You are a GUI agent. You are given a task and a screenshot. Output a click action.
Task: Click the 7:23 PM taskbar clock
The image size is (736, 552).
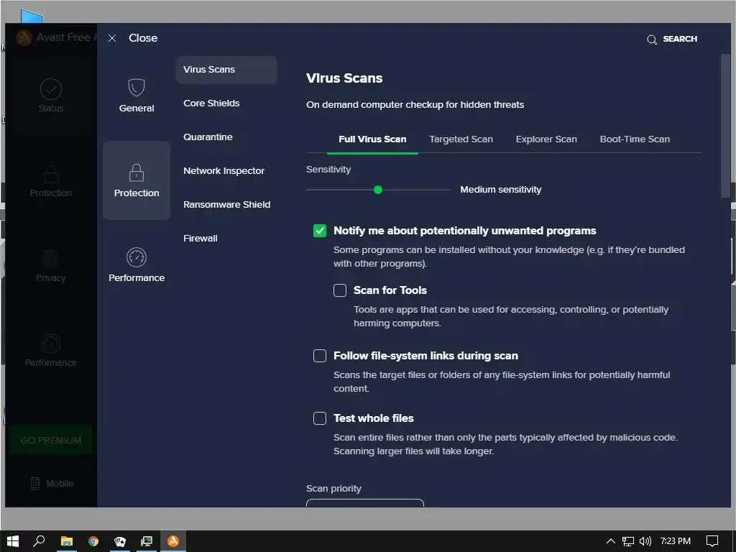pos(676,541)
